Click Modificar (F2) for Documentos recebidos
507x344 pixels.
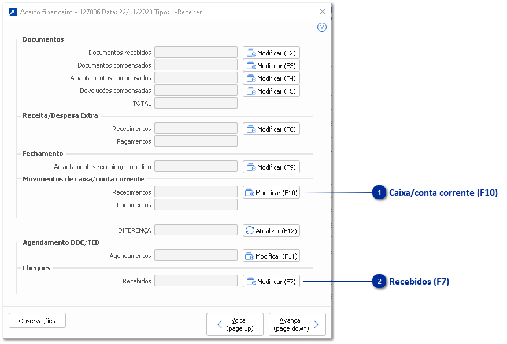271,53
